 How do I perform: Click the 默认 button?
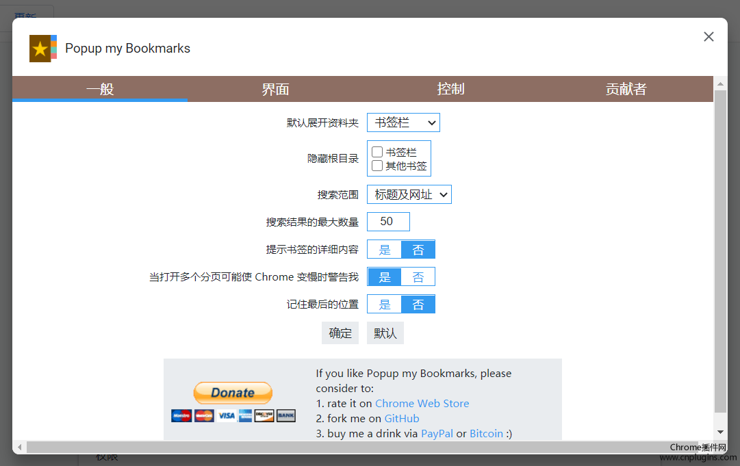tap(385, 333)
